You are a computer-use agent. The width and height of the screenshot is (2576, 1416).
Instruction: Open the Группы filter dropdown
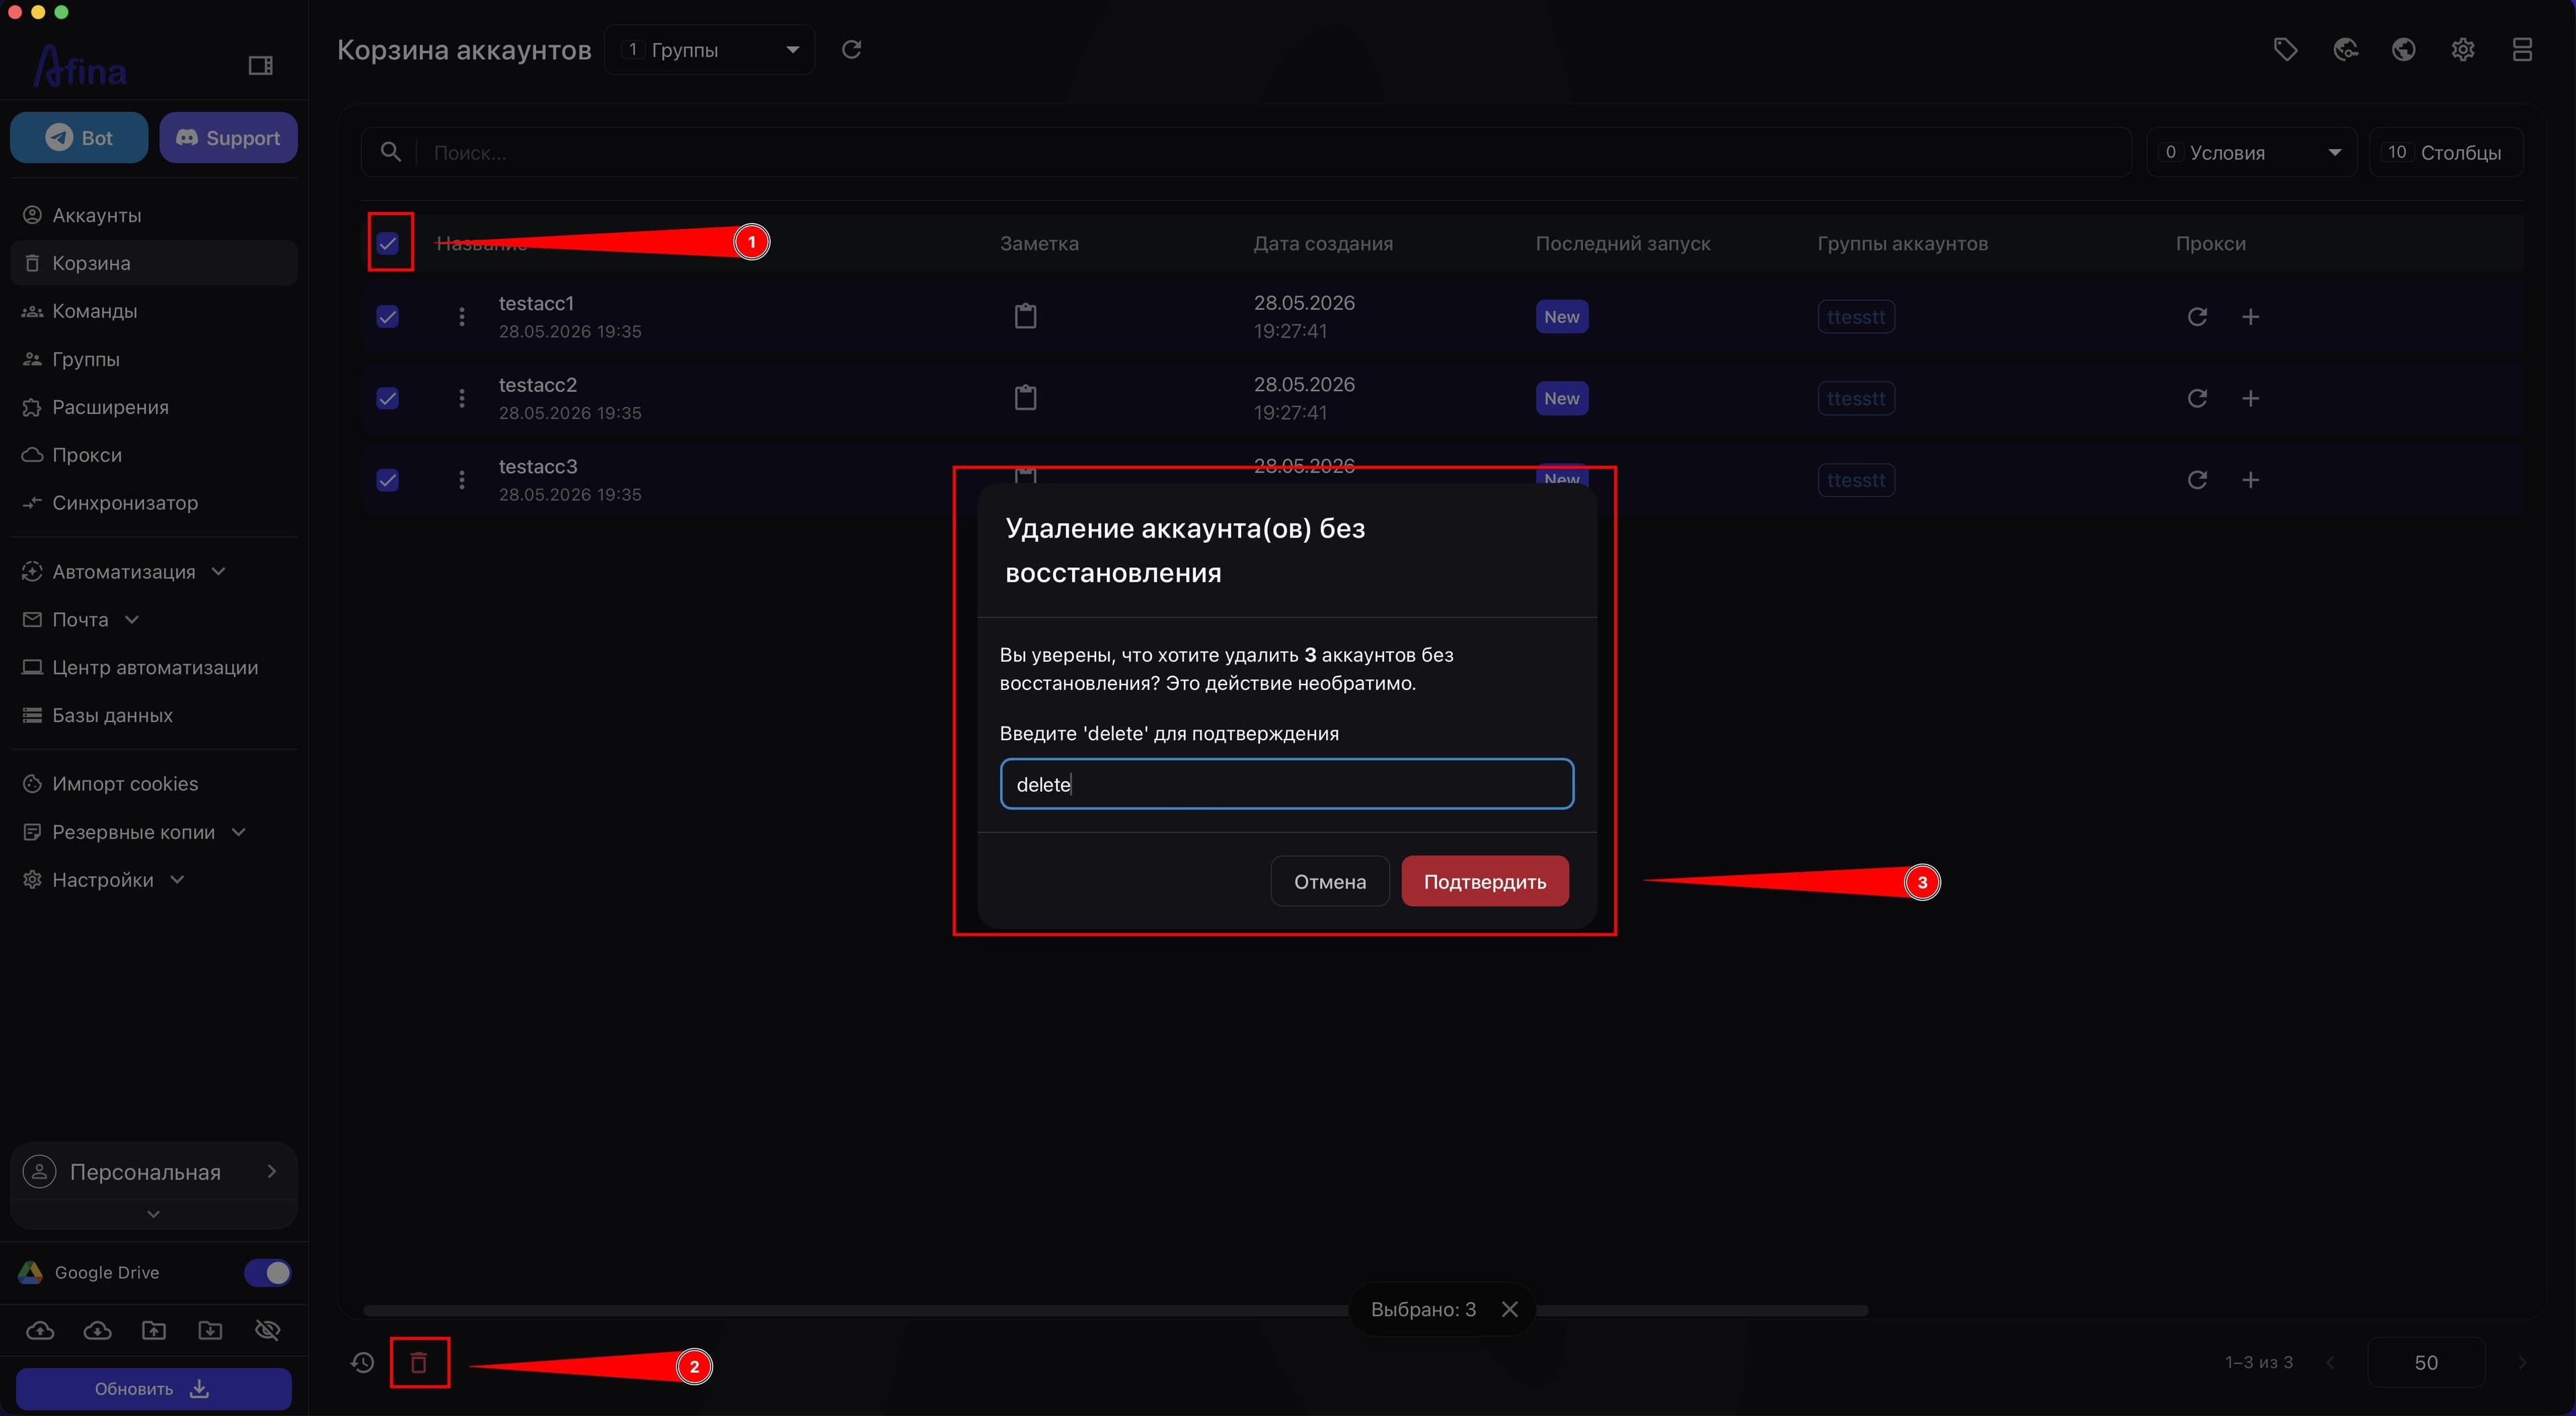point(709,50)
